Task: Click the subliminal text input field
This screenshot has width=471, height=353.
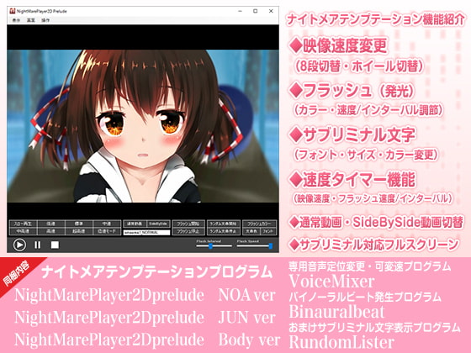Action: pyautogui.click(x=146, y=232)
